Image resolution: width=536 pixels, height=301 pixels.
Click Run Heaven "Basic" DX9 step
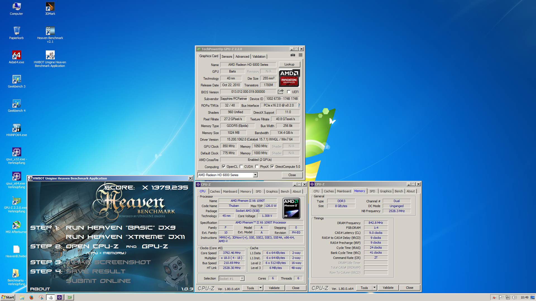click(121, 228)
